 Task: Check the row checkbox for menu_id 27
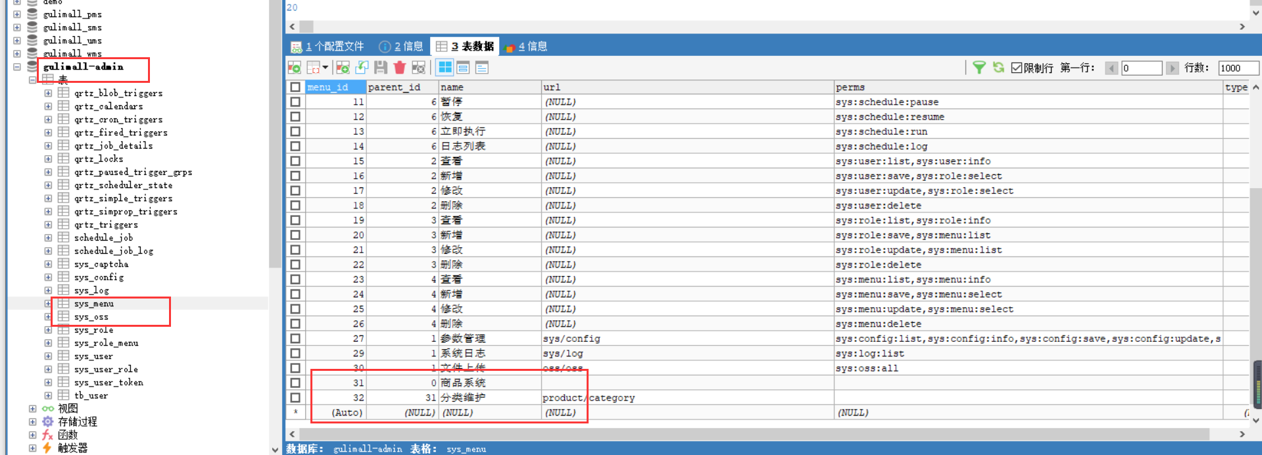point(295,339)
